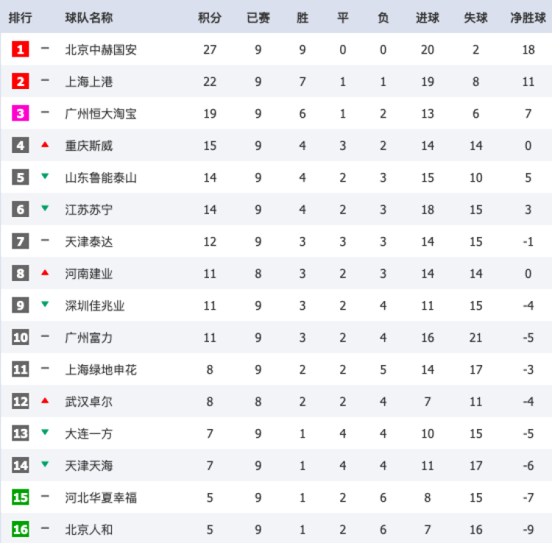552x543 pixels.
Task: Open team 广州恒大淘宝
Action: tap(101, 113)
